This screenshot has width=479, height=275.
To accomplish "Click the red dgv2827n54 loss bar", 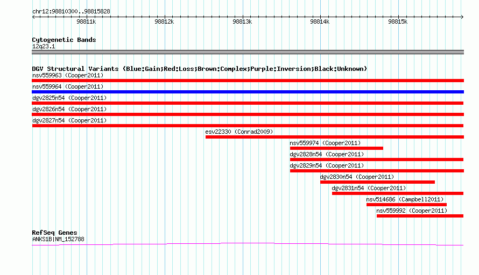I will pyautogui.click(x=248, y=126).
